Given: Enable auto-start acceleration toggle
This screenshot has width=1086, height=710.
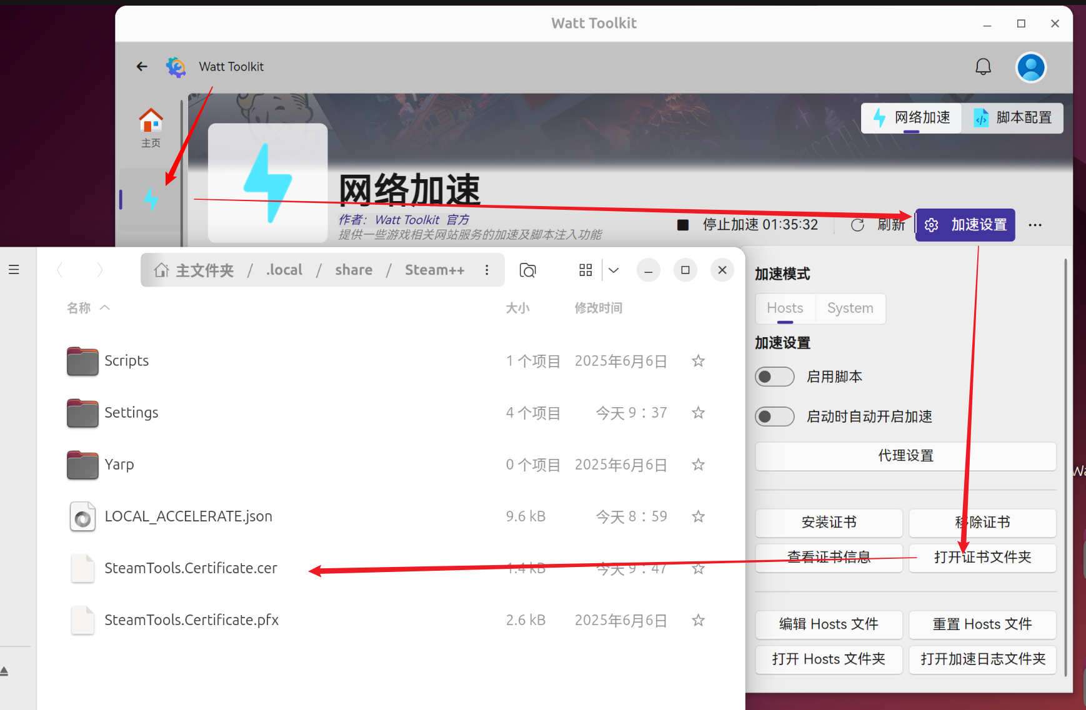Looking at the screenshot, I should coord(774,417).
